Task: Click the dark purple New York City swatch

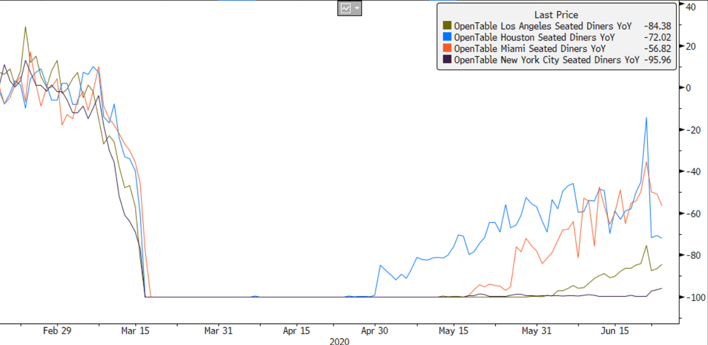Action: click(x=447, y=60)
